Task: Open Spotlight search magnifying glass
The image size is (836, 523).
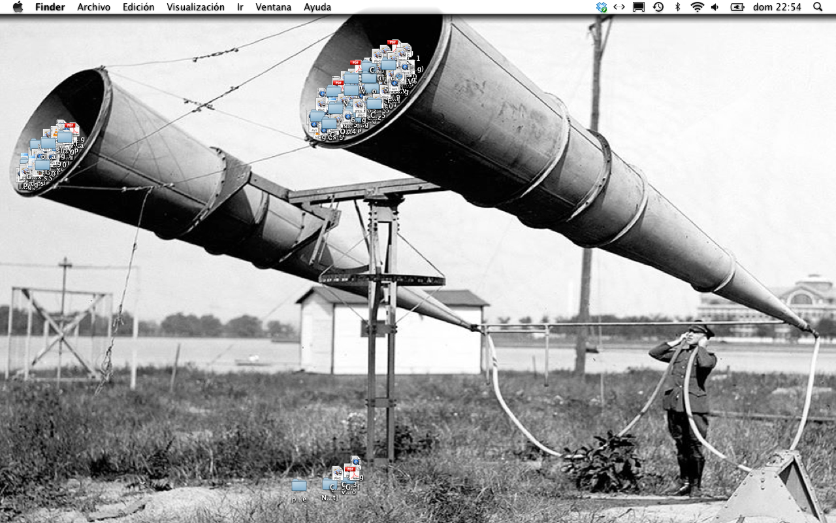Action: pyautogui.click(x=818, y=7)
